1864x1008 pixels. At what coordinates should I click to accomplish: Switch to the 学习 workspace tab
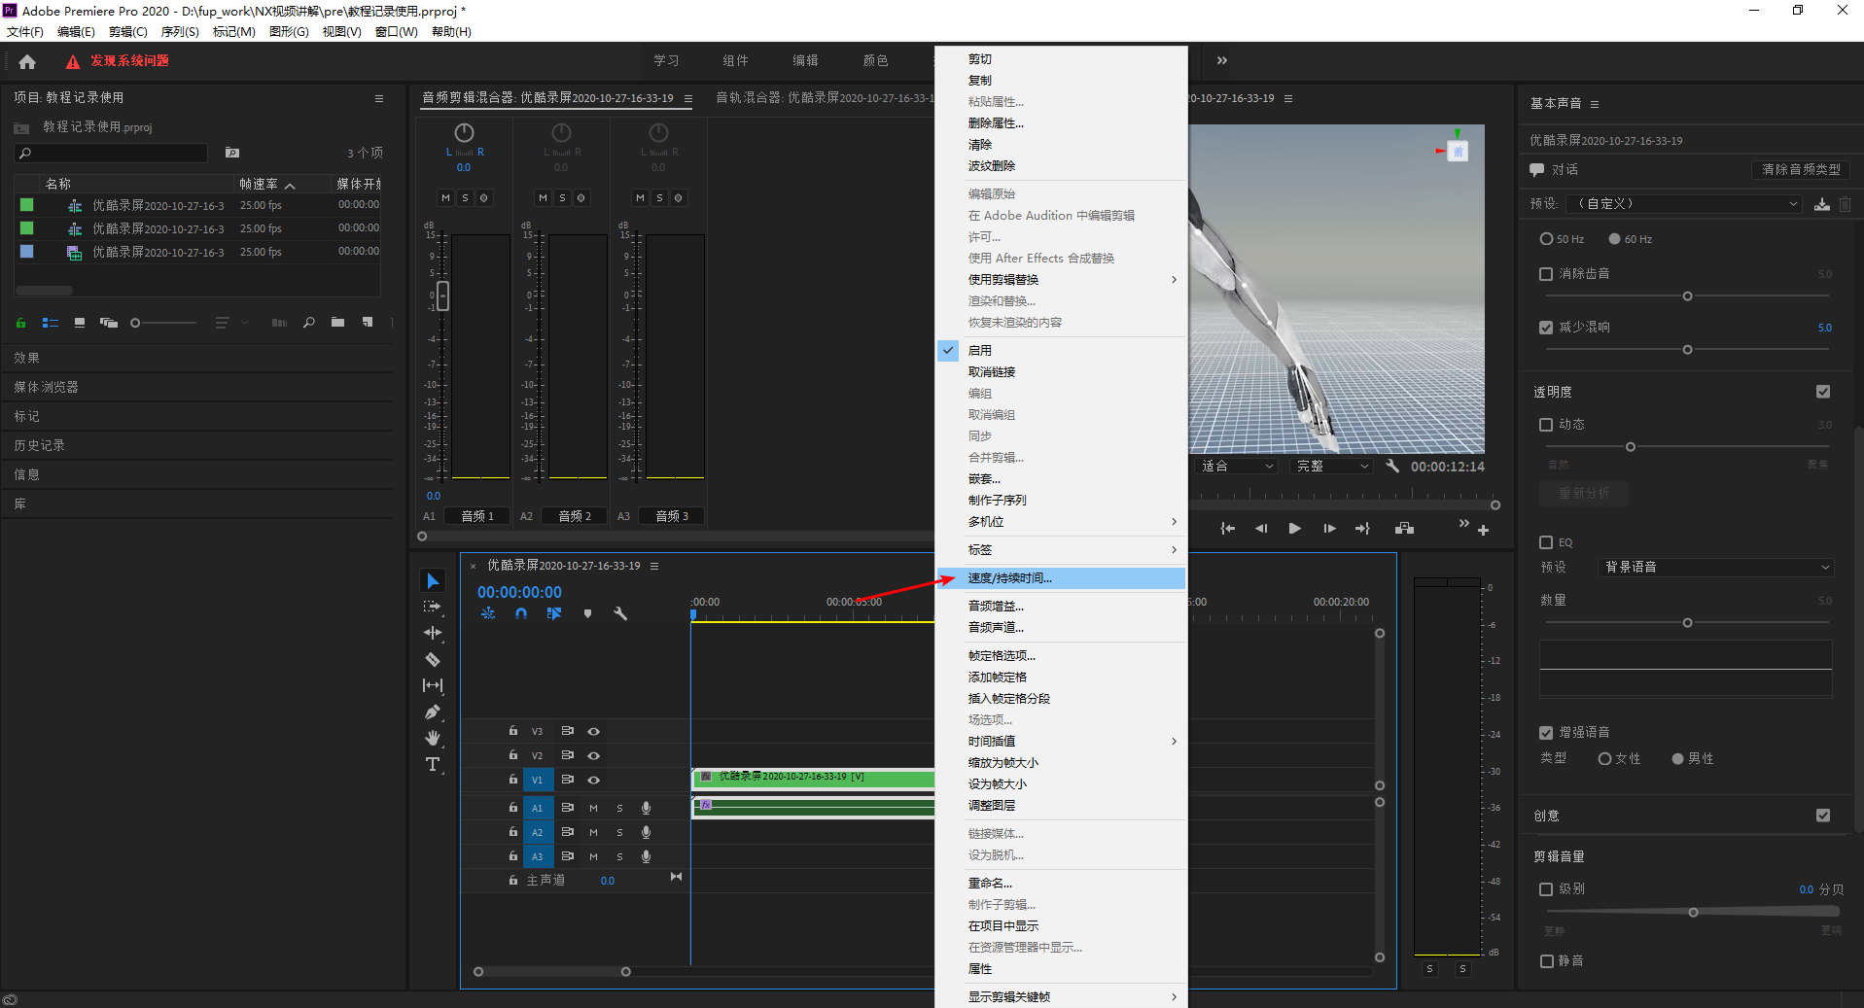[666, 60]
